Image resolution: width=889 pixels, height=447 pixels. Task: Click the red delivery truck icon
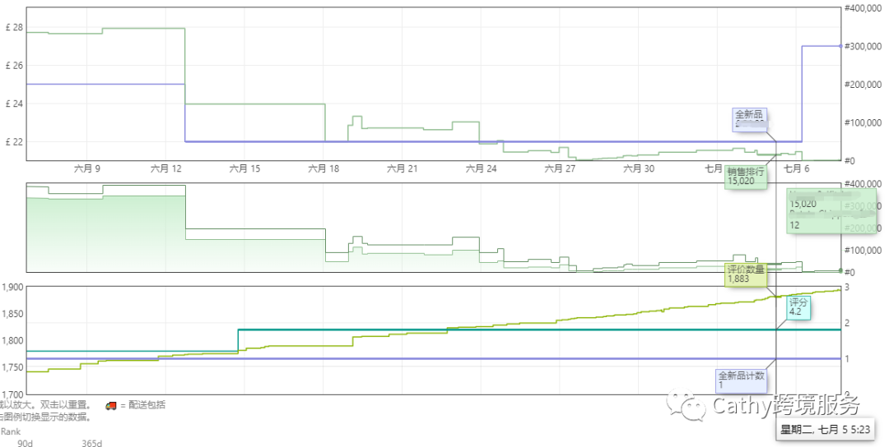coord(111,406)
